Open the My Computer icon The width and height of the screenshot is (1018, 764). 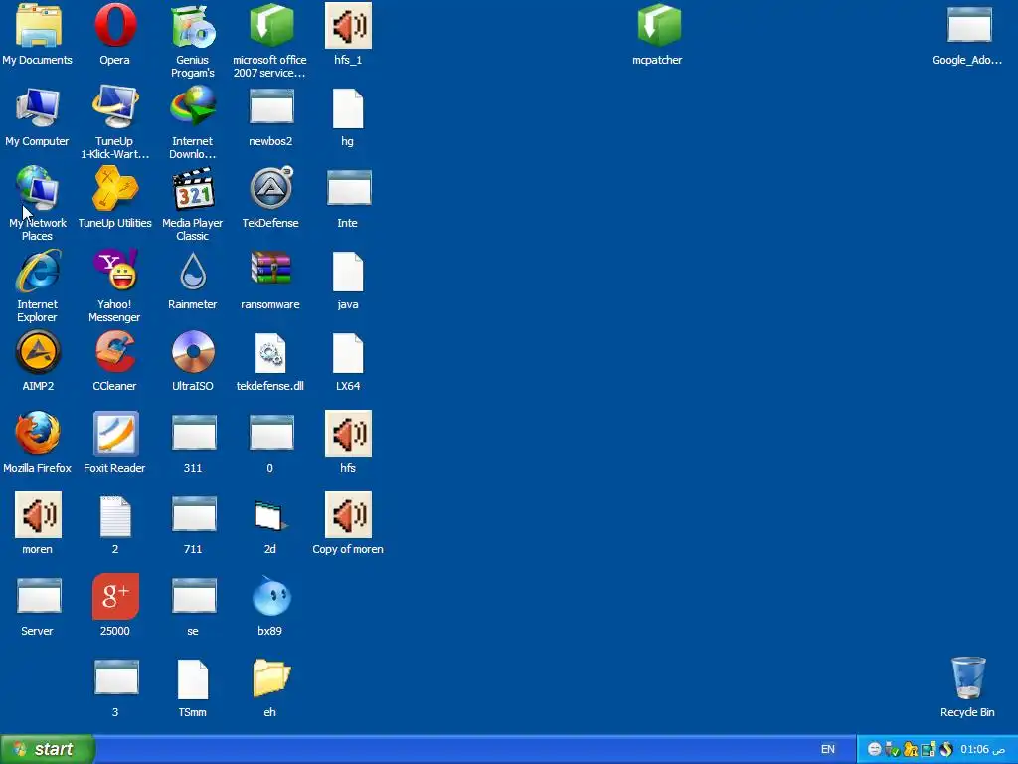(38, 107)
